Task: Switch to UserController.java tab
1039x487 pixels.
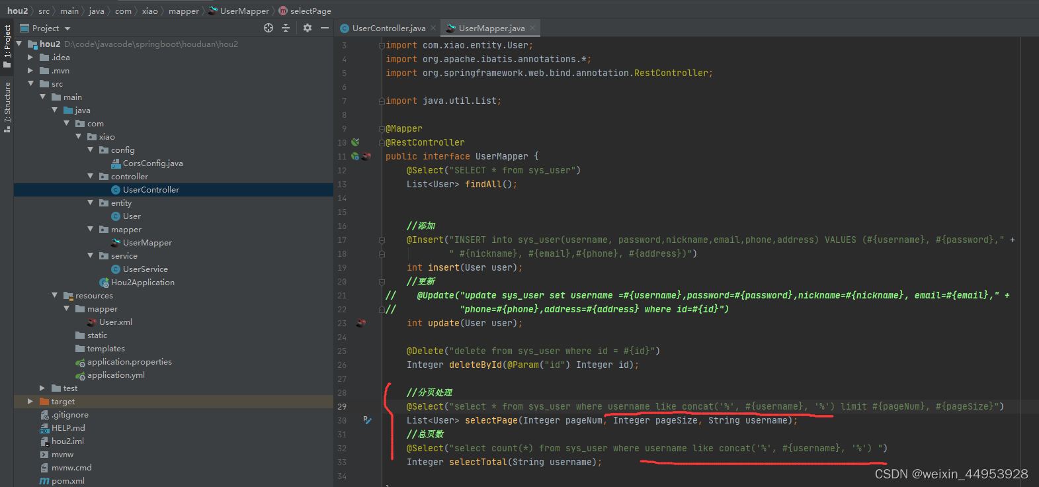Action: coord(389,28)
